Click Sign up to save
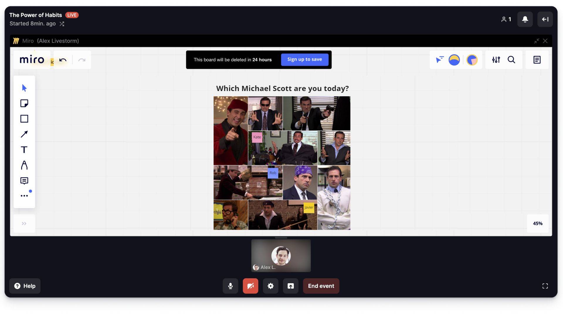Viewport: 563px width, 316px height. [305, 60]
